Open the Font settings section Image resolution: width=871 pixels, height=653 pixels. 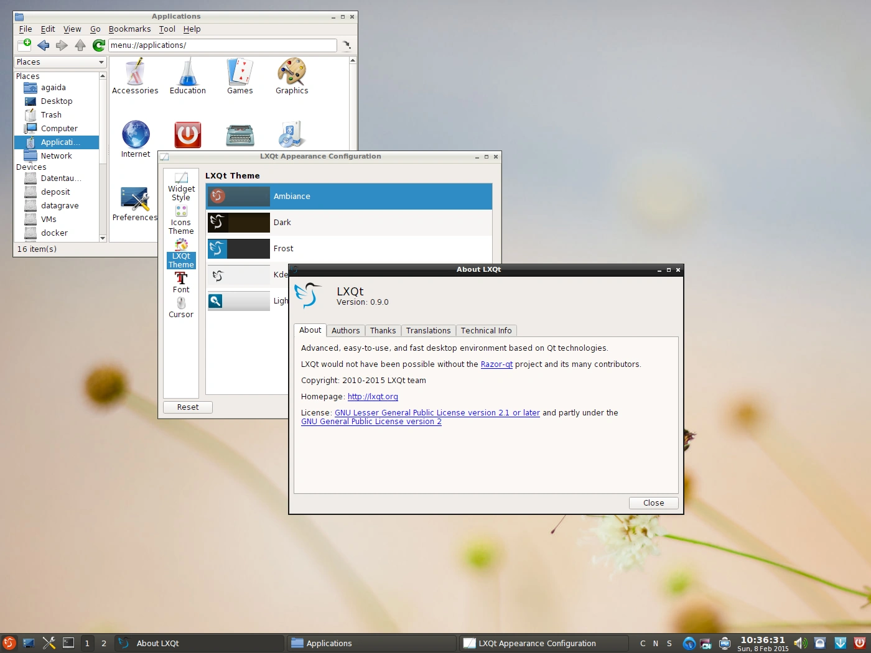tap(181, 282)
